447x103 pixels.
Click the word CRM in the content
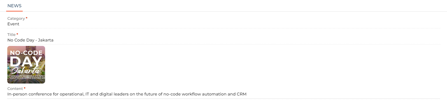241,94
